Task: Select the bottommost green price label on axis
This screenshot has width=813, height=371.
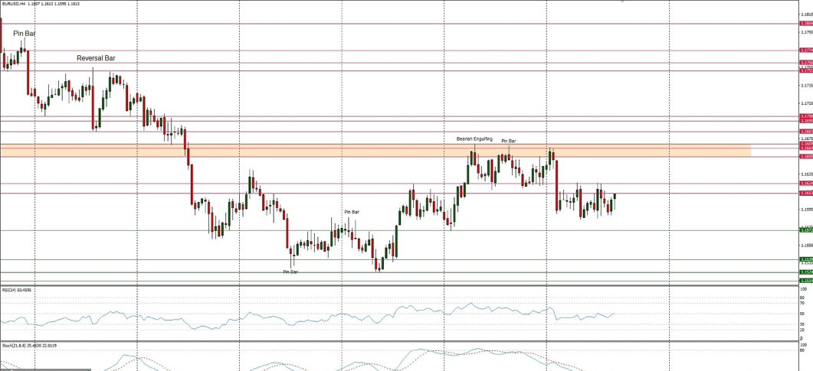Action: (x=805, y=281)
